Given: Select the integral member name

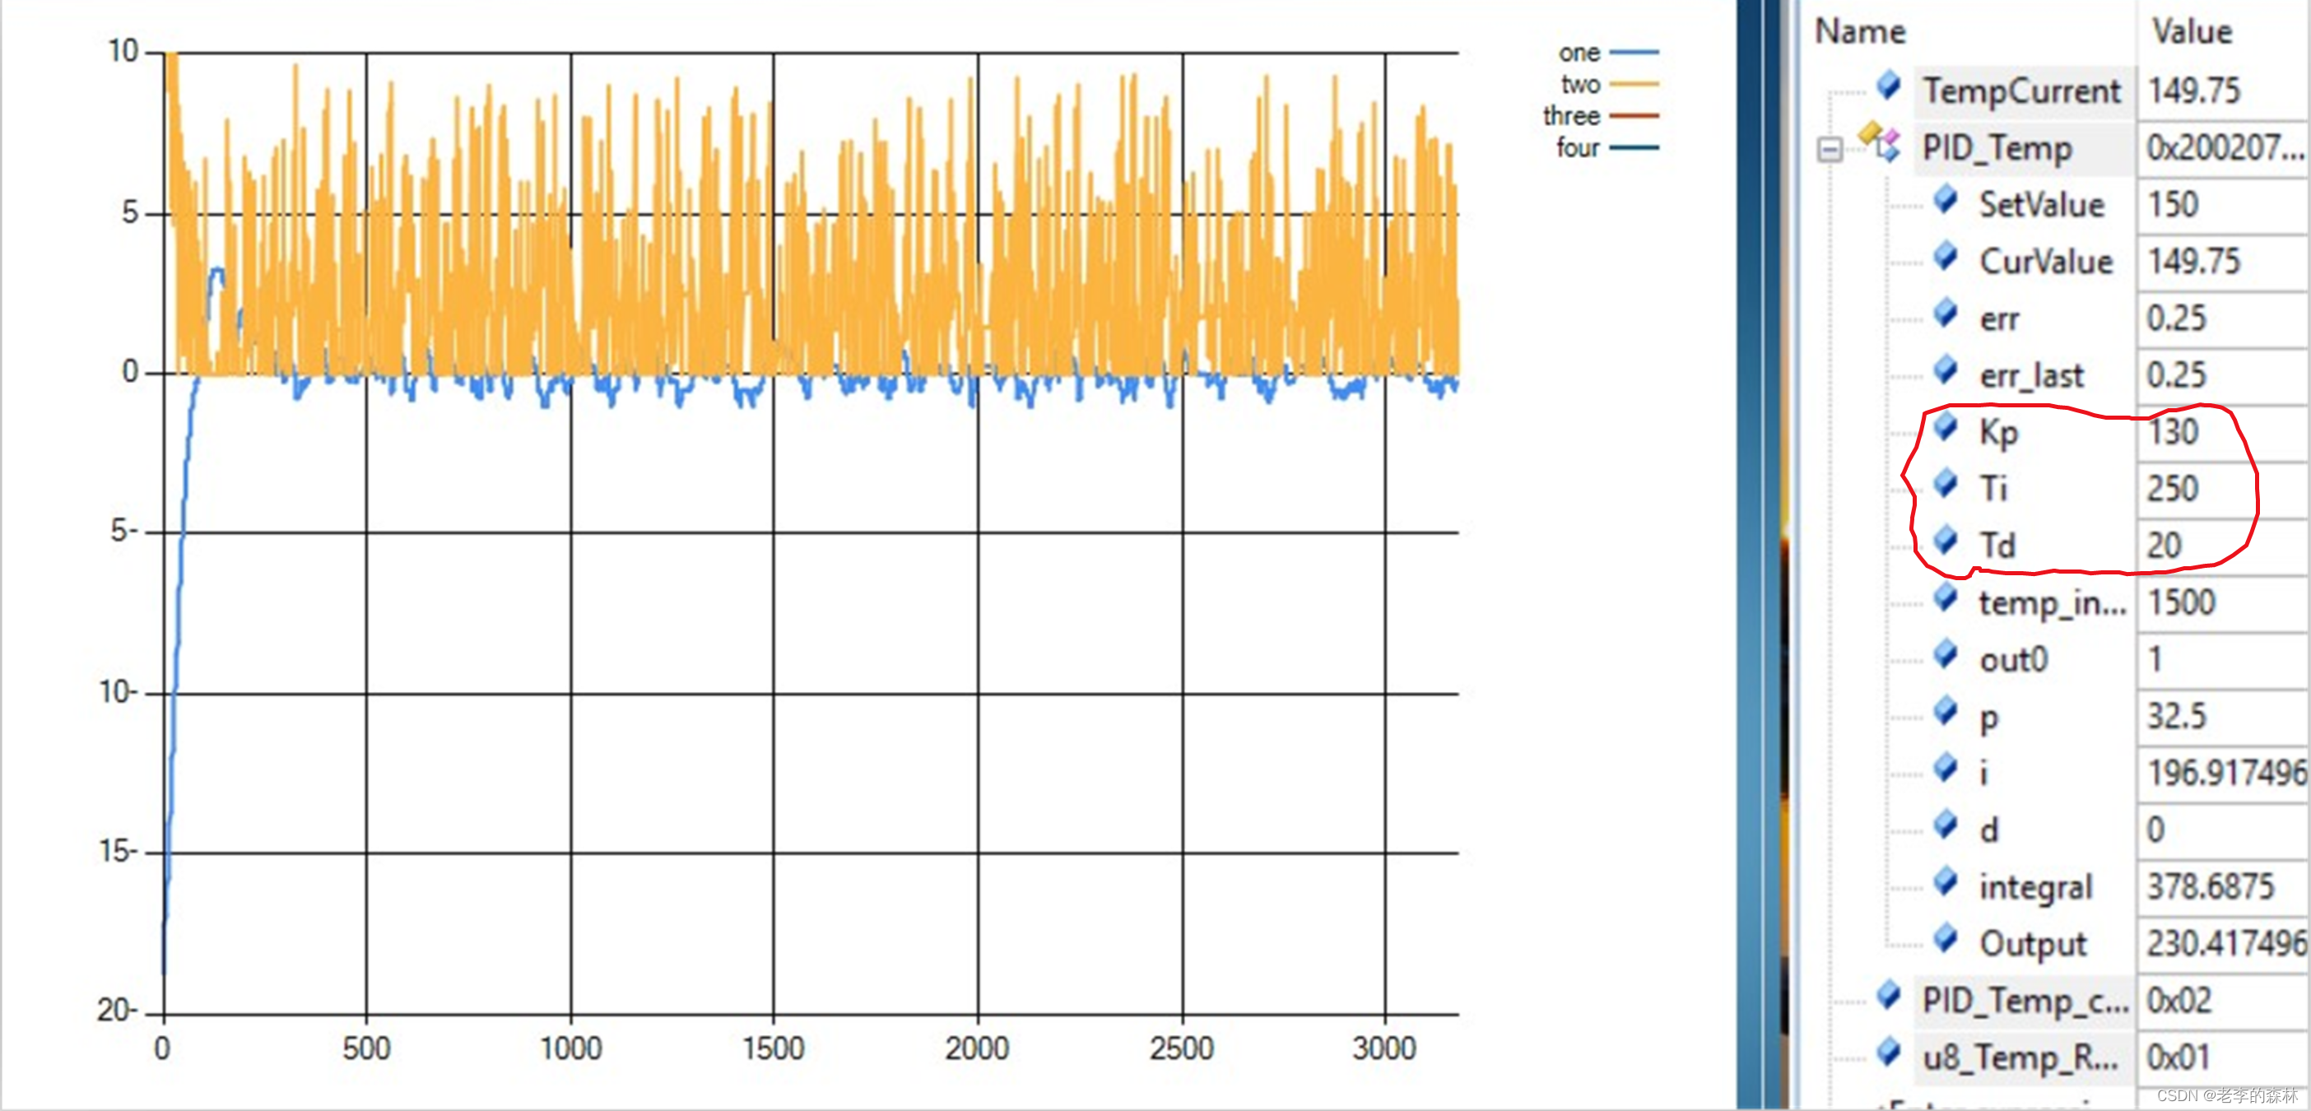Looking at the screenshot, I should point(2035,887).
